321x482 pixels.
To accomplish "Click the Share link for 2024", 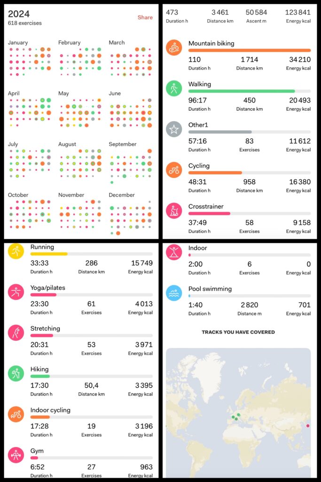I will 145,17.
